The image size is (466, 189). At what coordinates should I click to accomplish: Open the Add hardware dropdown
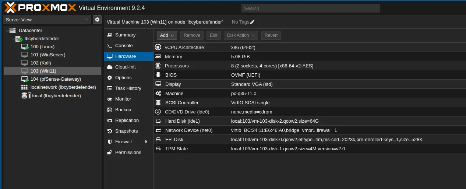point(167,35)
